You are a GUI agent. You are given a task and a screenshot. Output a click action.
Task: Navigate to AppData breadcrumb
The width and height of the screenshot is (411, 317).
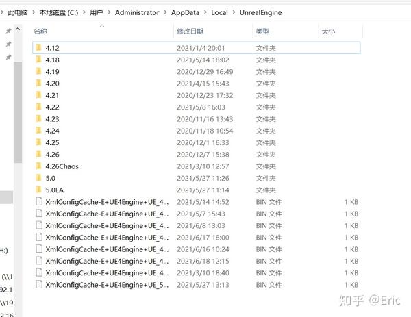(x=186, y=12)
